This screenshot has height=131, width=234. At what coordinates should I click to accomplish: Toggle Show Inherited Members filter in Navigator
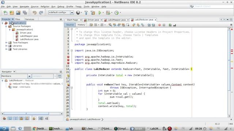(x=4, y=118)
